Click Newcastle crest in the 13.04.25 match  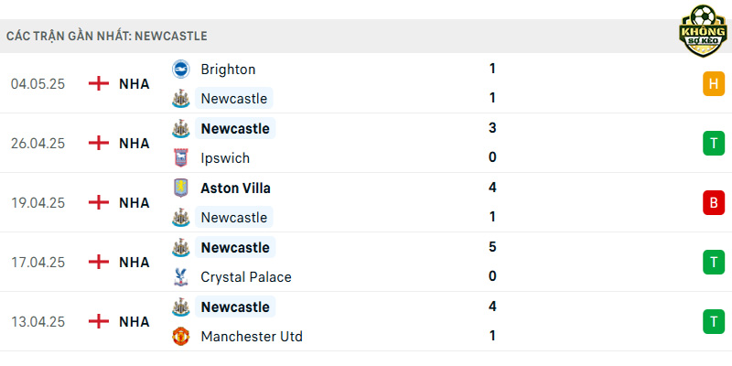pos(180,307)
